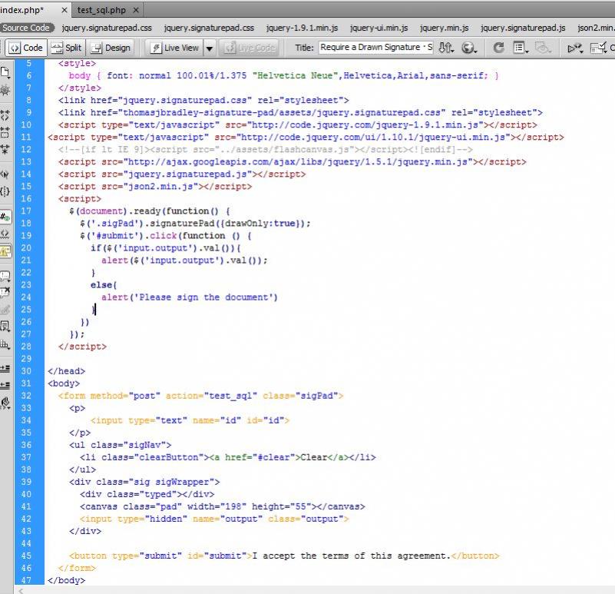The height and width of the screenshot is (594, 615).
Task: Open the Live View options dropdown arrow
Action: pos(210,48)
